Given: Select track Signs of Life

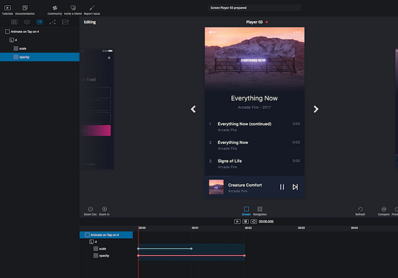Looking at the screenshot, I should tap(254, 164).
